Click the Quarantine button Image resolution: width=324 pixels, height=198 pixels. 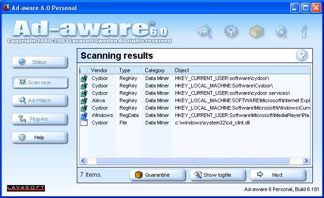[x=157, y=175]
